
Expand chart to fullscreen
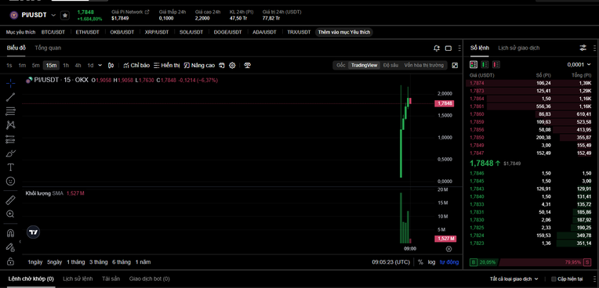[455, 65]
